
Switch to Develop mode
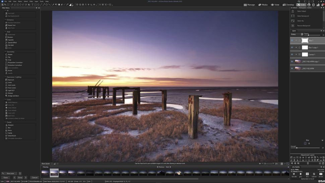(288, 5)
